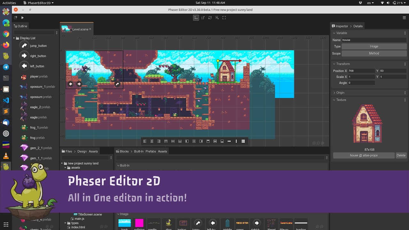
Task: Click the open-in-new-window icon beside play
Action: pos(15,18)
